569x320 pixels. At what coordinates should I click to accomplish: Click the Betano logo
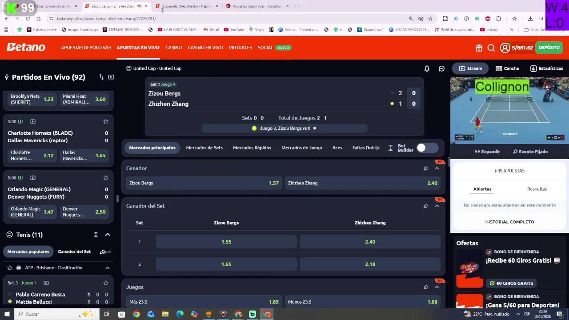pyautogui.click(x=26, y=48)
